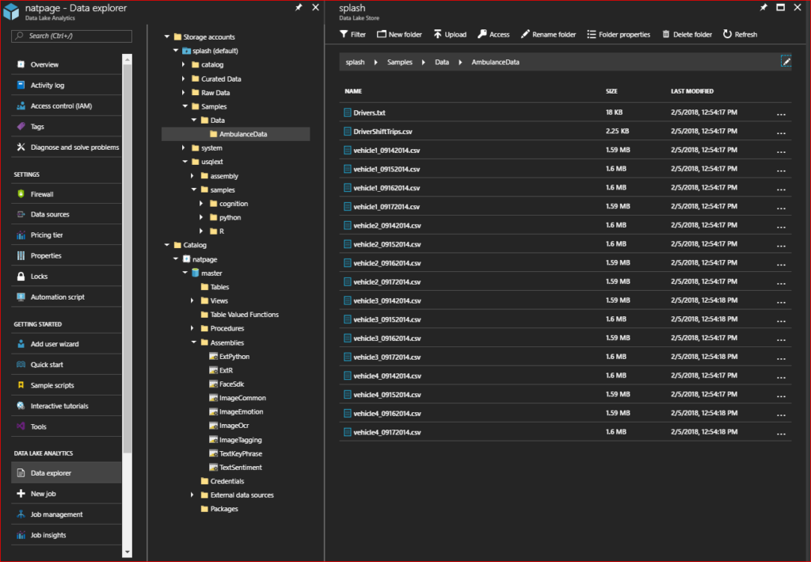The height and width of the screenshot is (562, 811).
Task: Click the Automation script icon
Action: pyautogui.click(x=21, y=297)
